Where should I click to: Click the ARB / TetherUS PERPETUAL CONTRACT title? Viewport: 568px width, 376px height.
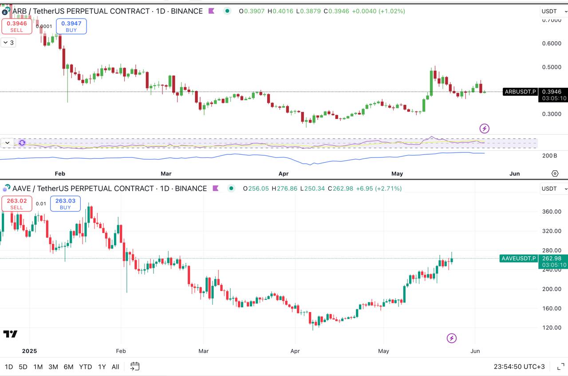point(107,11)
